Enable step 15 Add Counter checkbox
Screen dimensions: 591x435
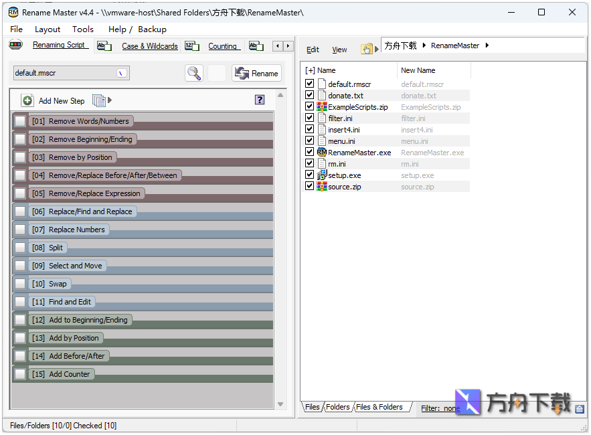(20, 374)
